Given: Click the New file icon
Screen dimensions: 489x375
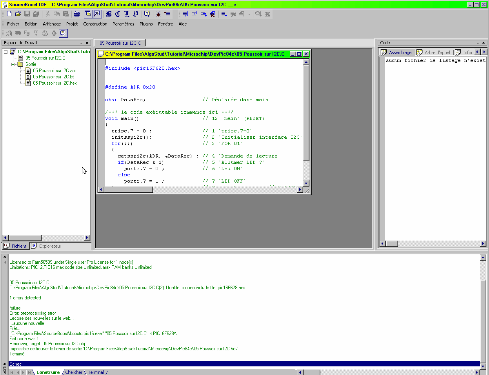Looking at the screenshot, I should tap(9, 14).
